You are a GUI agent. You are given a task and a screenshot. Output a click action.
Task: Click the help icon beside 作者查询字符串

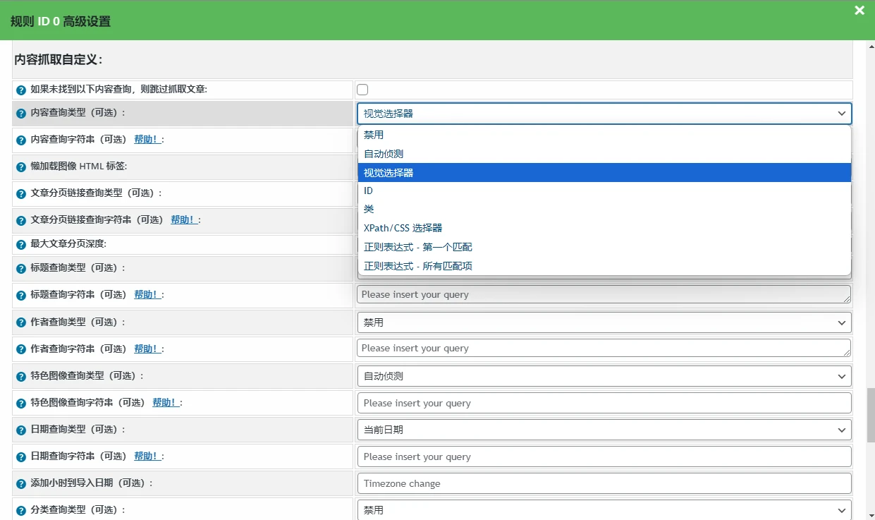(19, 349)
